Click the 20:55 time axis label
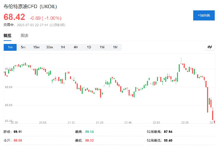This screenshot has height=146, width=218. coord(43,123)
